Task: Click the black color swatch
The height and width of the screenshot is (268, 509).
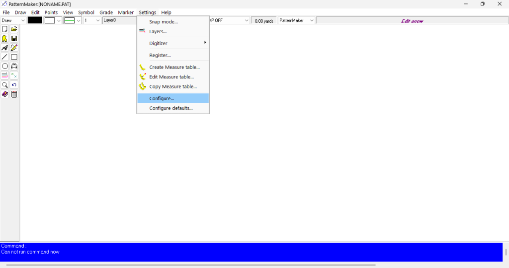Action: point(35,20)
